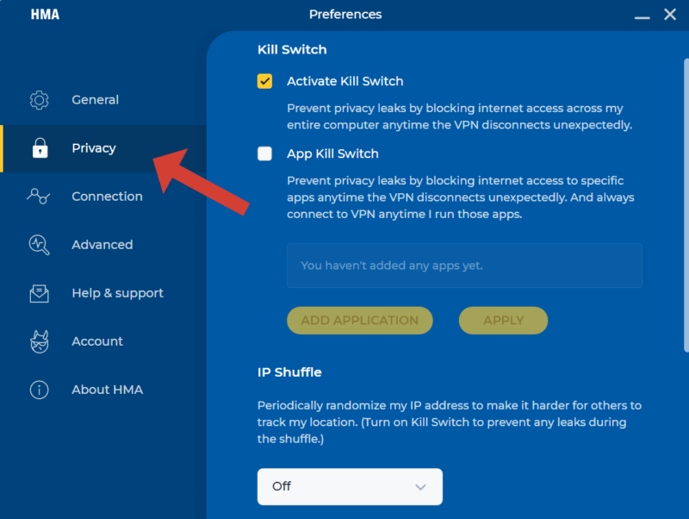Click the App Kill Switch label text
Image resolution: width=689 pixels, height=519 pixels.
point(332,154)
